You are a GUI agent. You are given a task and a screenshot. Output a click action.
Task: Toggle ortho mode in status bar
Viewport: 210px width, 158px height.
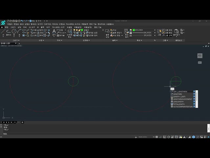click(x=165, y=137)
